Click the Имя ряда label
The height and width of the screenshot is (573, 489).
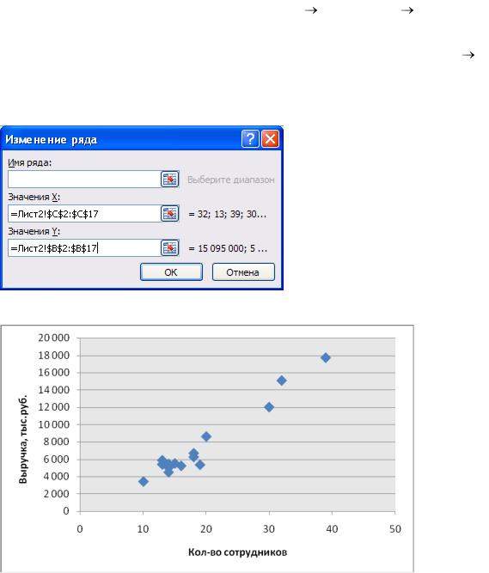pyautogui.click(x=29, y=163)
